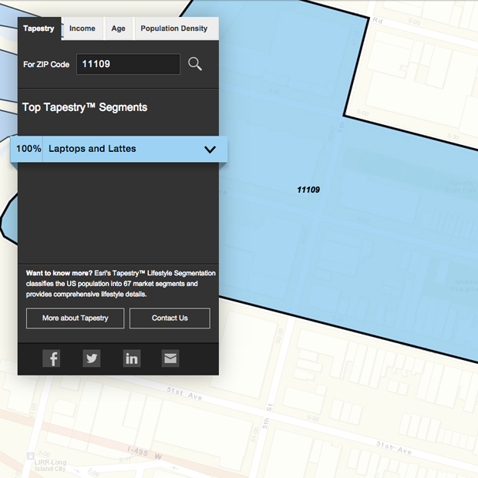Share on Facebook icon
478x478 pixels.
pos(51,358)
